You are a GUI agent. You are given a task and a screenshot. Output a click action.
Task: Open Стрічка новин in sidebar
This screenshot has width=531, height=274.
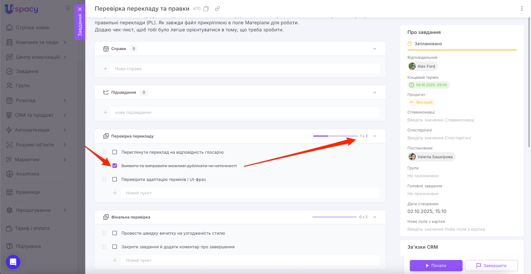point(33,28)
